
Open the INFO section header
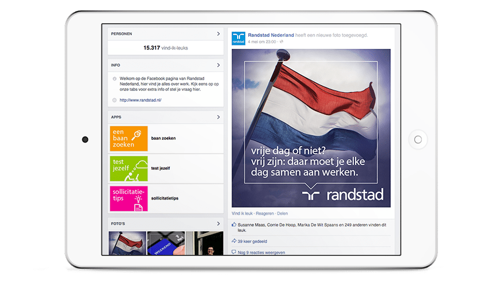[166, 65]
